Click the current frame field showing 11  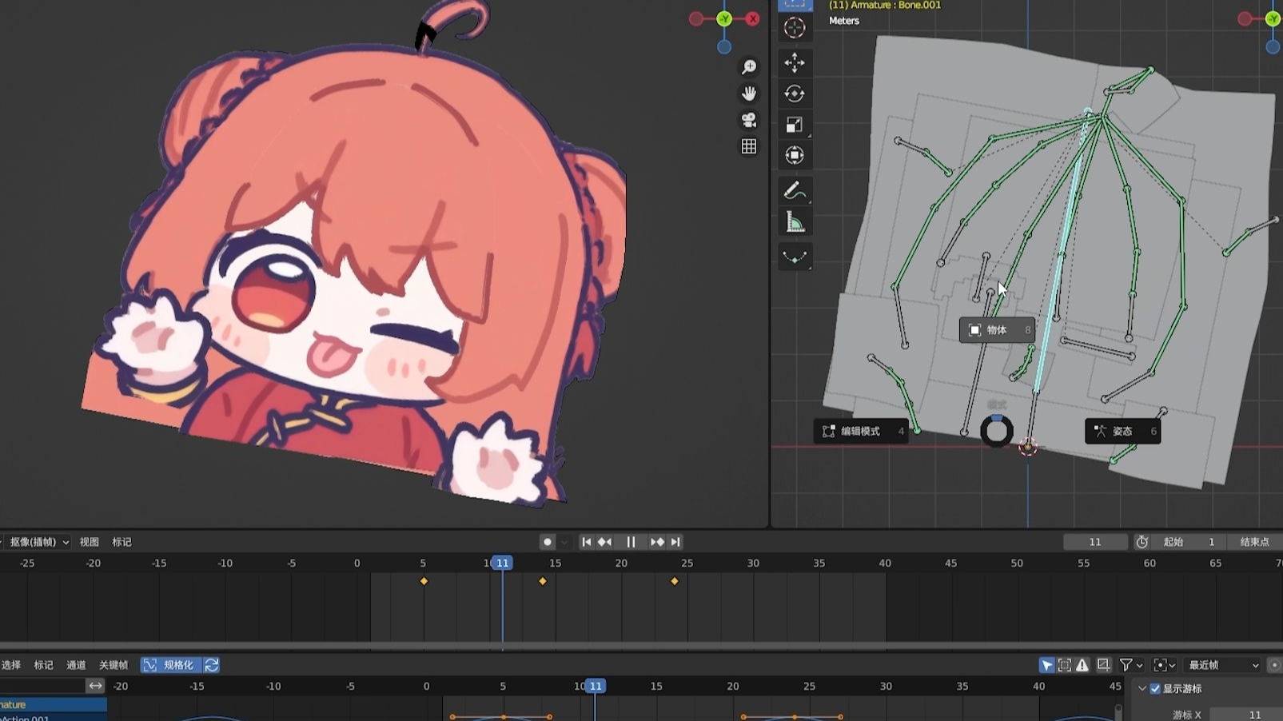point(1095,542)
